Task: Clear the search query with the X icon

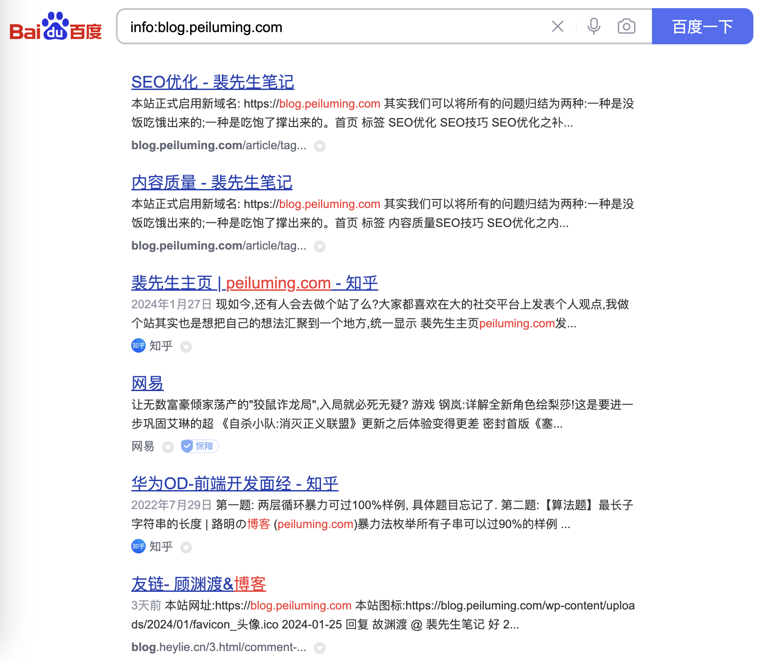Action: (558, 27)
